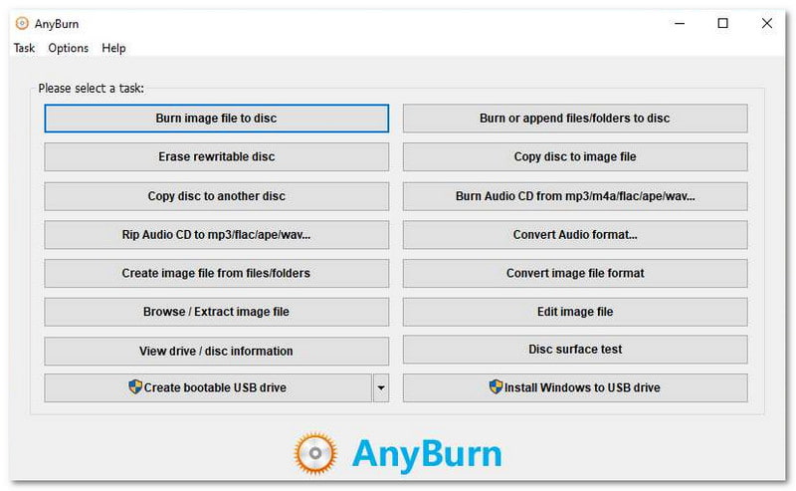Select Convert image file format
The height and width of the screenshot is (491, 796).
point(575,274)
